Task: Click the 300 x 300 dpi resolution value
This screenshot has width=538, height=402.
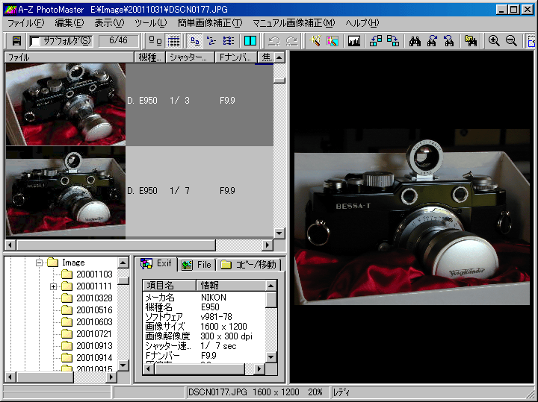Action: 226,336
